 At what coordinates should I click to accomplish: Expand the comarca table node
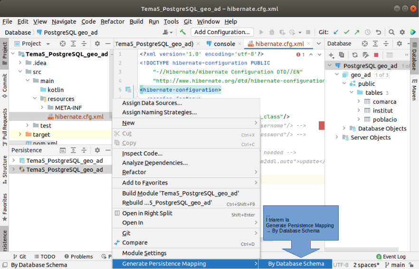click(359, 102)
